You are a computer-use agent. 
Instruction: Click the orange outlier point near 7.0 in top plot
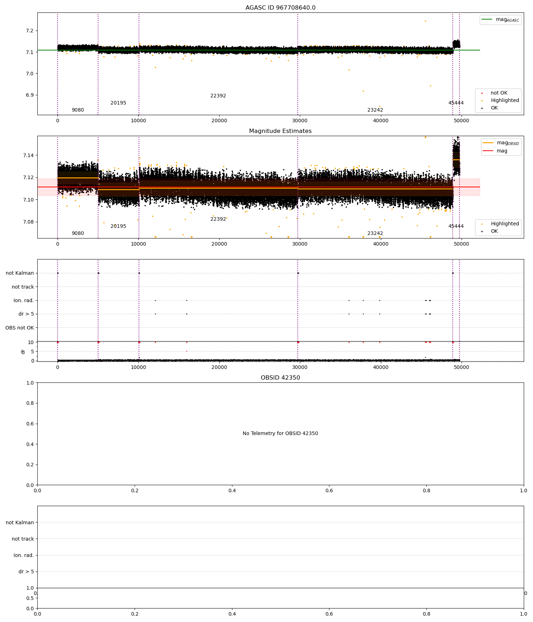[349, 70]
